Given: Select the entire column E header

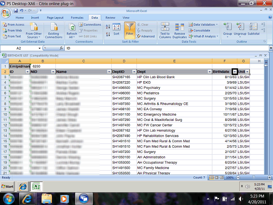Looking at the screenshot, I should point(174,61).
